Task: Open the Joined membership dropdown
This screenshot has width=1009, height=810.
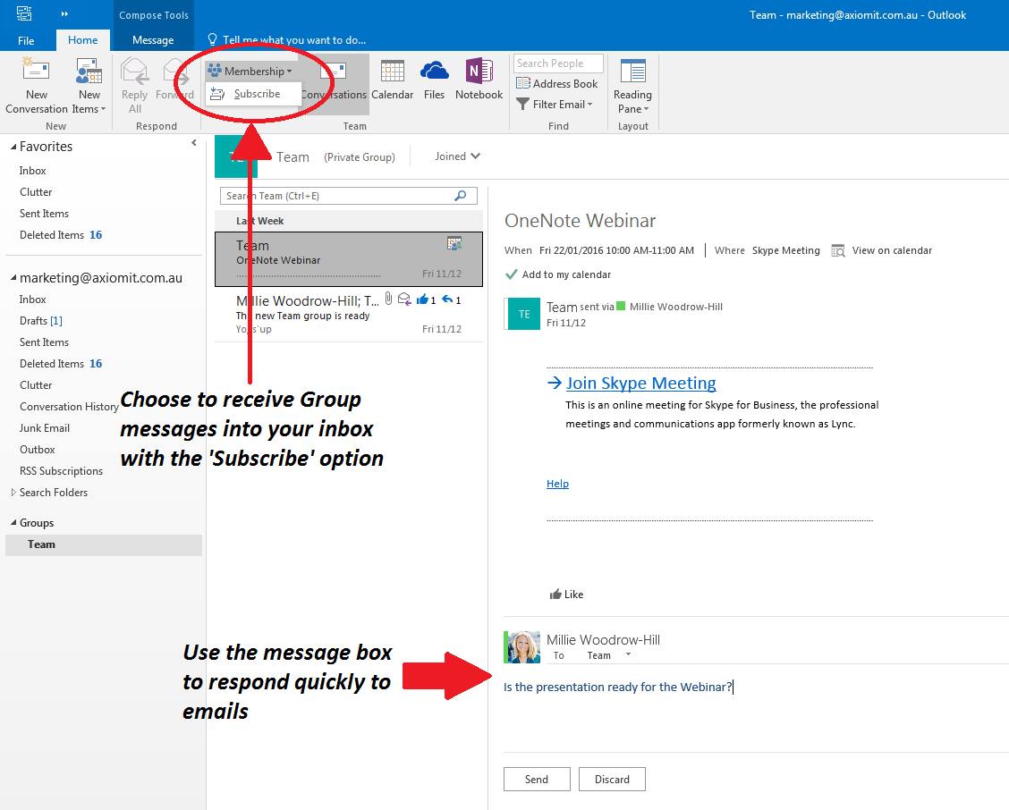Action: click(457, 156)
